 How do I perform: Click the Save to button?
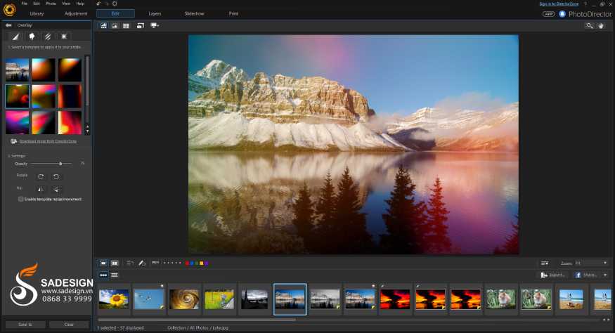[x=25, y=325]
